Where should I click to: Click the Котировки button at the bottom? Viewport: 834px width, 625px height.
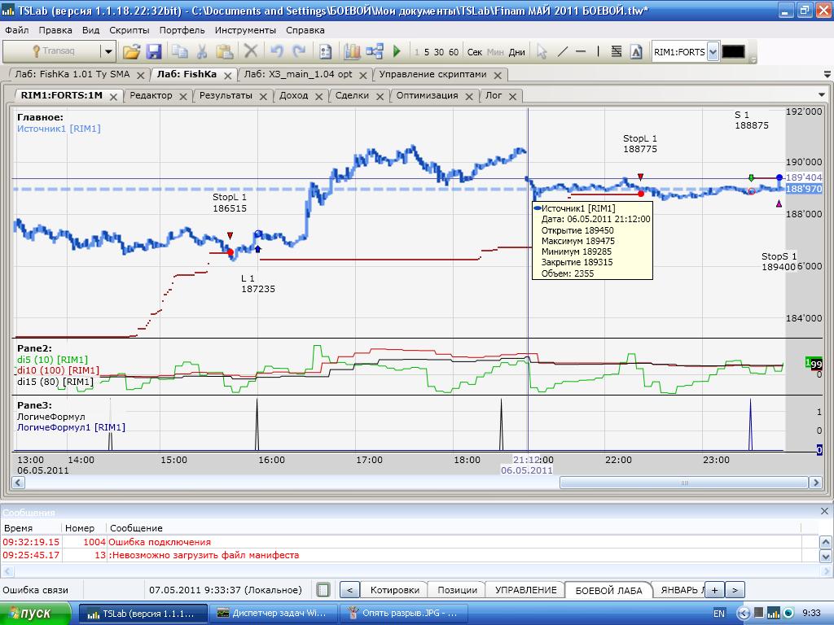(394, 590)
